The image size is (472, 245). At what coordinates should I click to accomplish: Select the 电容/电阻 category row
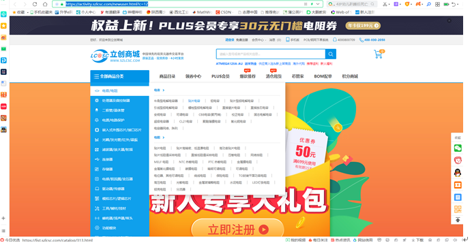point(120,91)
